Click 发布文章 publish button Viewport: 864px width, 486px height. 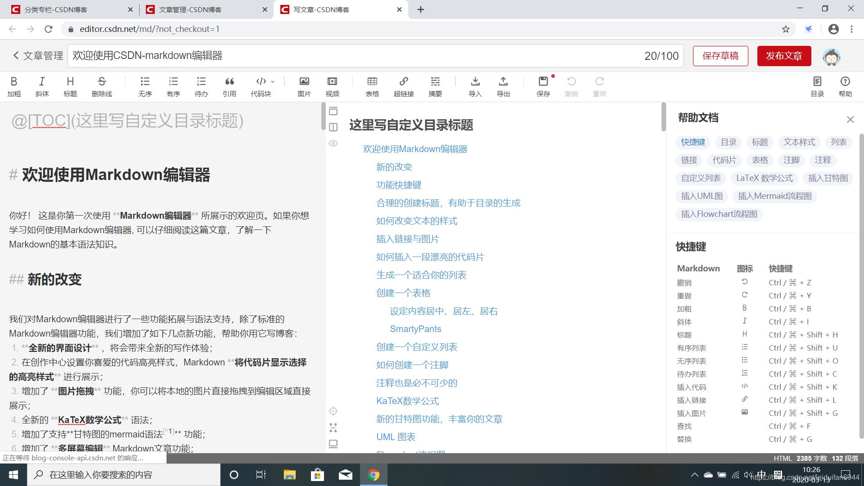point(784,56)
